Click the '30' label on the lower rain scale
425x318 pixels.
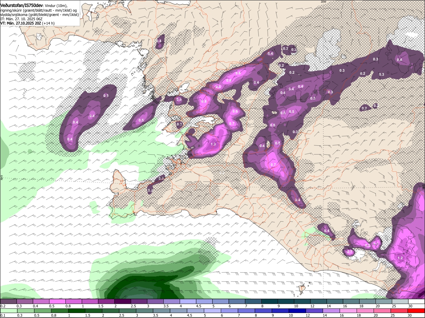pos(410,315)
